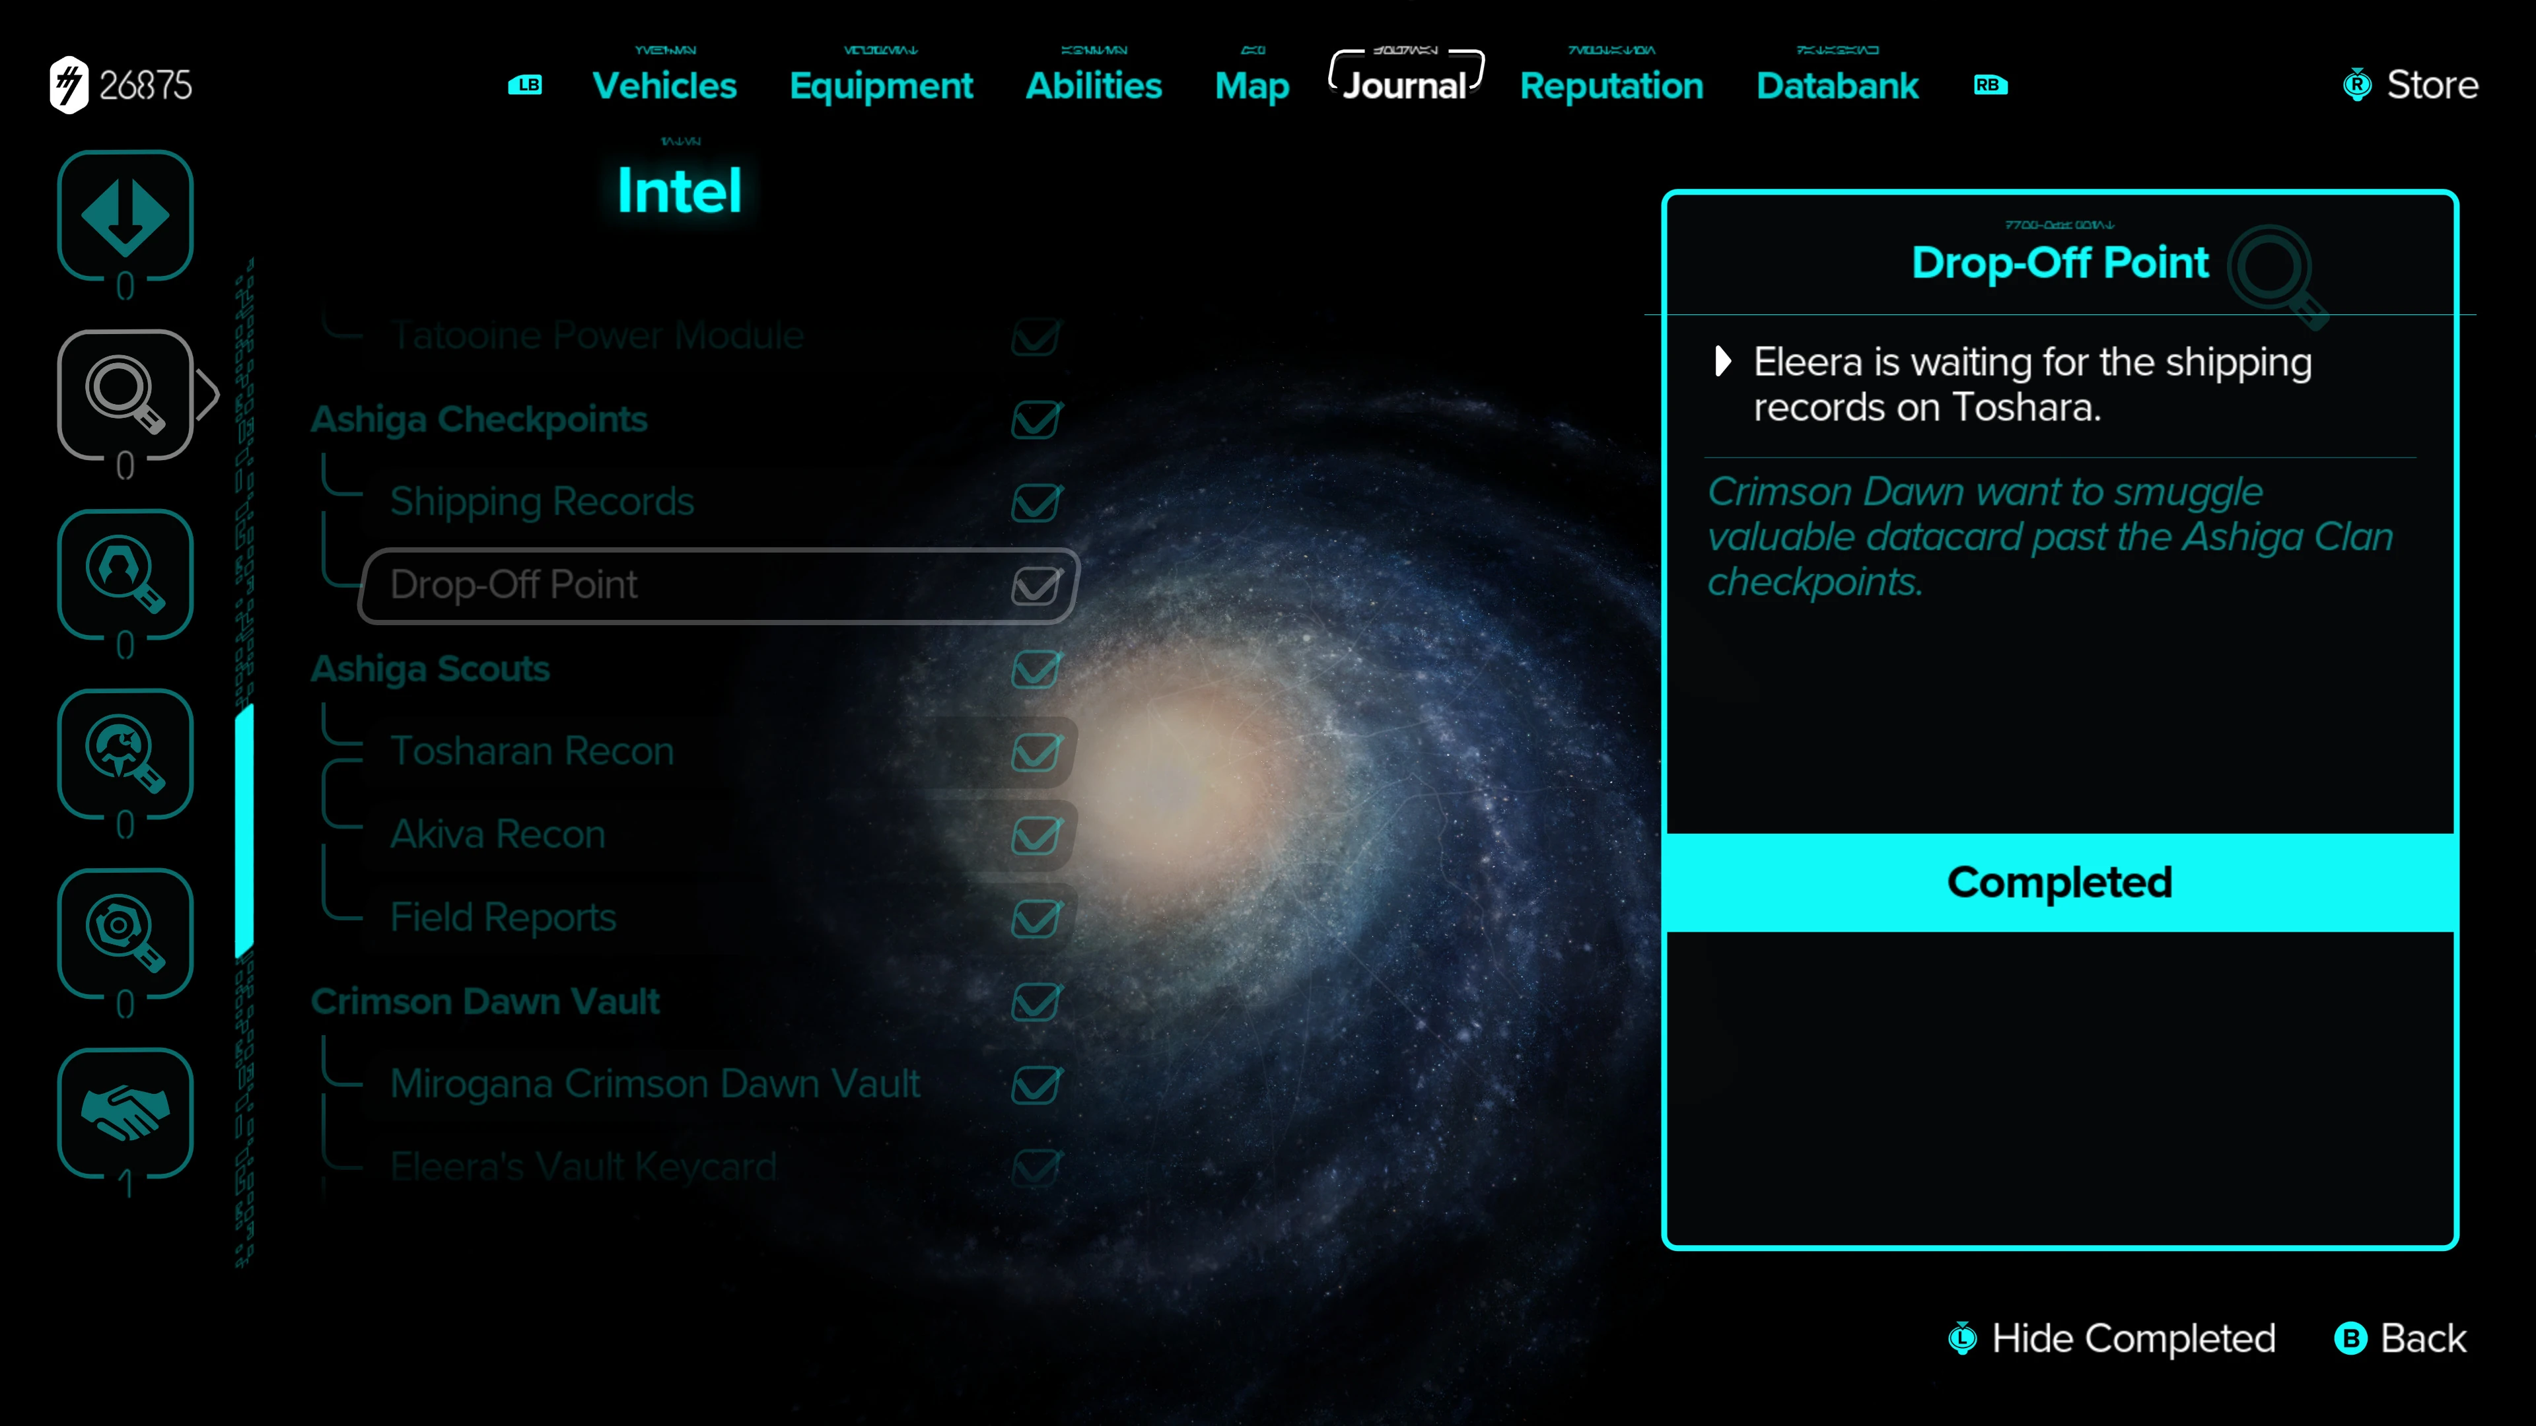
Task: Click the Shipping Records checkmark
Action: 1036,502
